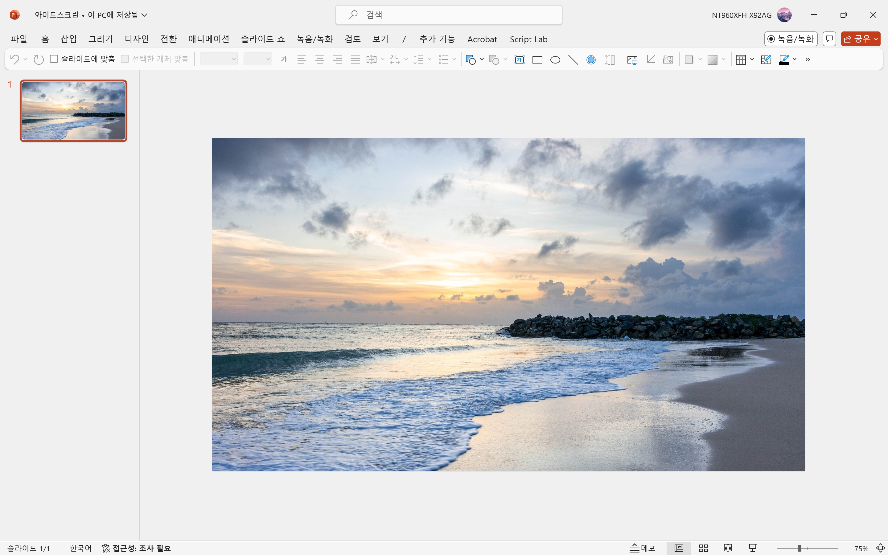Start slide show from status bar
Screen dimensions: 888x555
pyautogui.click(x=753, y=548)
